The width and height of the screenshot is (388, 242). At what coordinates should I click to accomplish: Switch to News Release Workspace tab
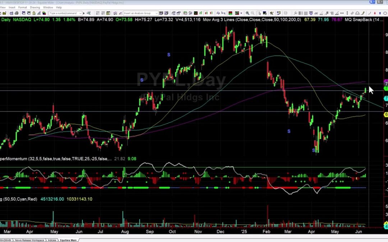29,240
